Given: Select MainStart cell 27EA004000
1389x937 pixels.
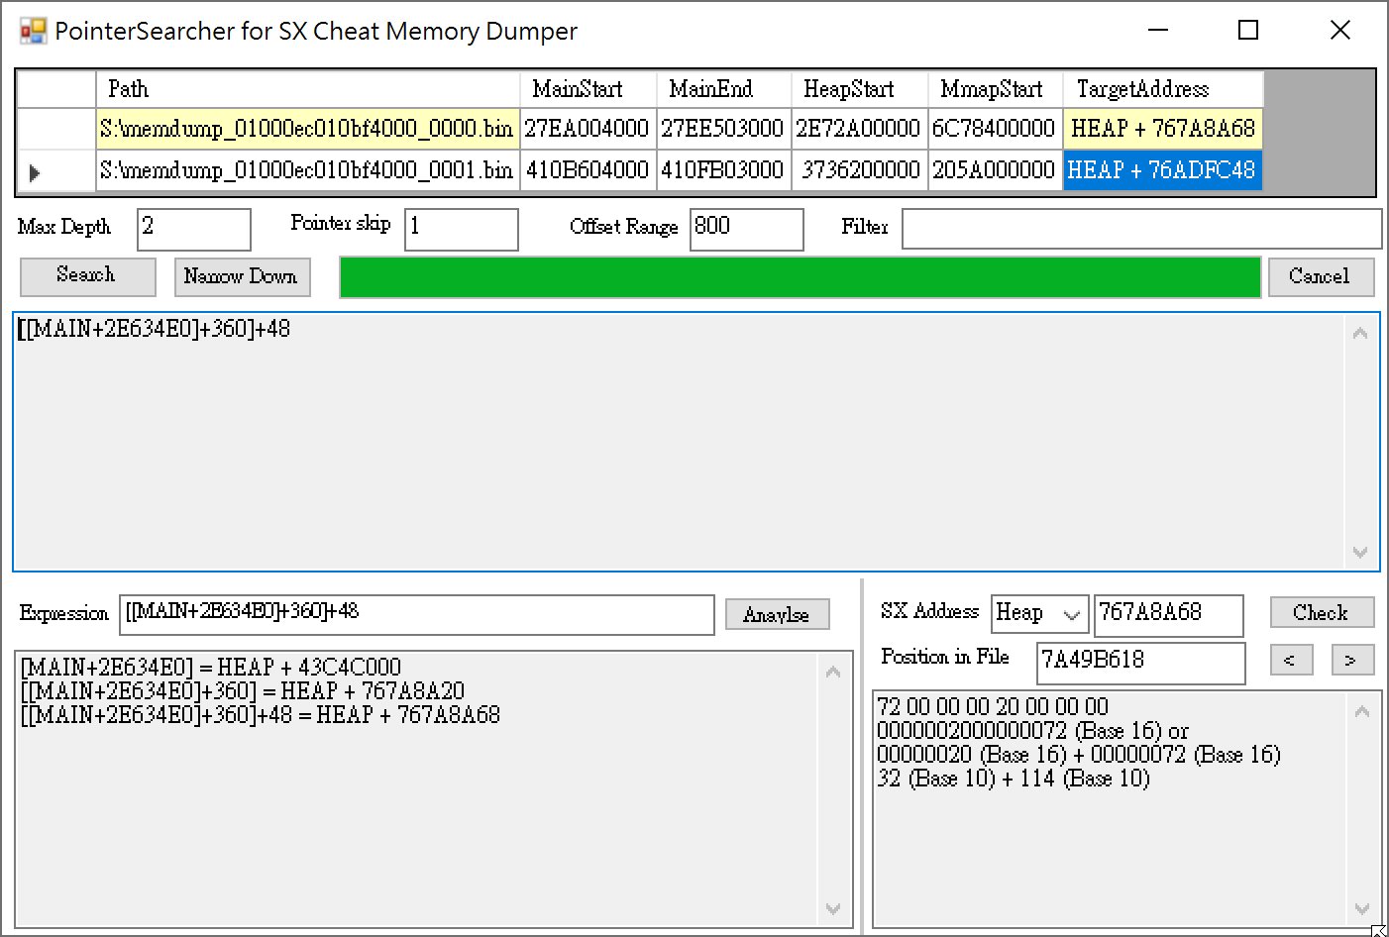Looking at the screenshot, I should (x=588, y=129).
